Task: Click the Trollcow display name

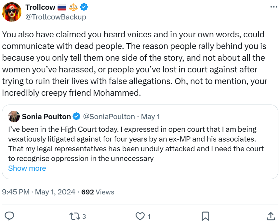Action: tap(40, 7)
